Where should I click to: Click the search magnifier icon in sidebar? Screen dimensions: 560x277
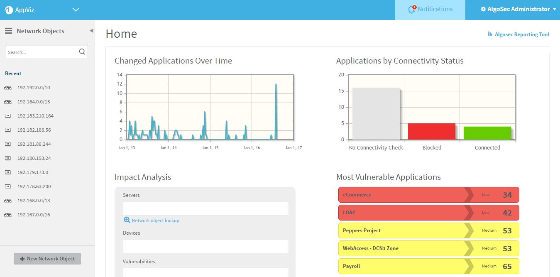click(82, 52)
